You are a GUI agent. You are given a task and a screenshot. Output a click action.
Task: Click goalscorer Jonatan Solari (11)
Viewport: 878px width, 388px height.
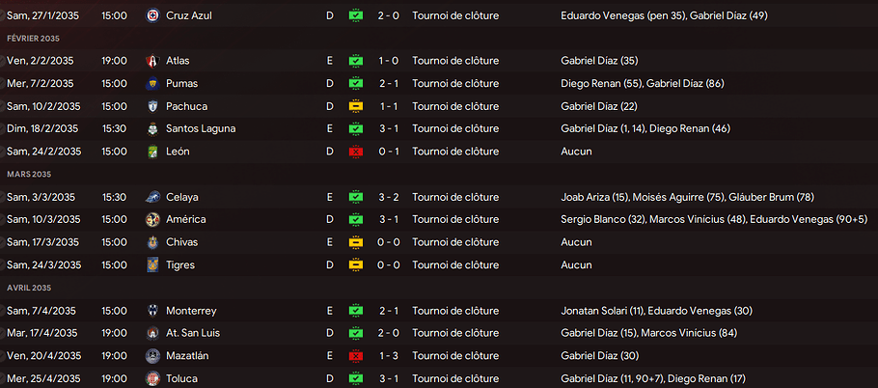601,311
